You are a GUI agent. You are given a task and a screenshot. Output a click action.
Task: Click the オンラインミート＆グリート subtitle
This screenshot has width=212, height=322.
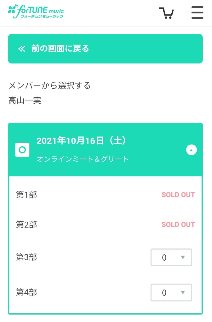tap(83, 159)
